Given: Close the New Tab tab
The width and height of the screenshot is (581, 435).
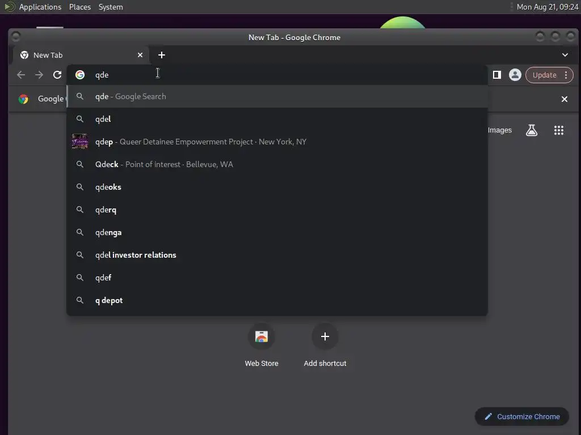Looking at the screenshot, I should 140,55.
